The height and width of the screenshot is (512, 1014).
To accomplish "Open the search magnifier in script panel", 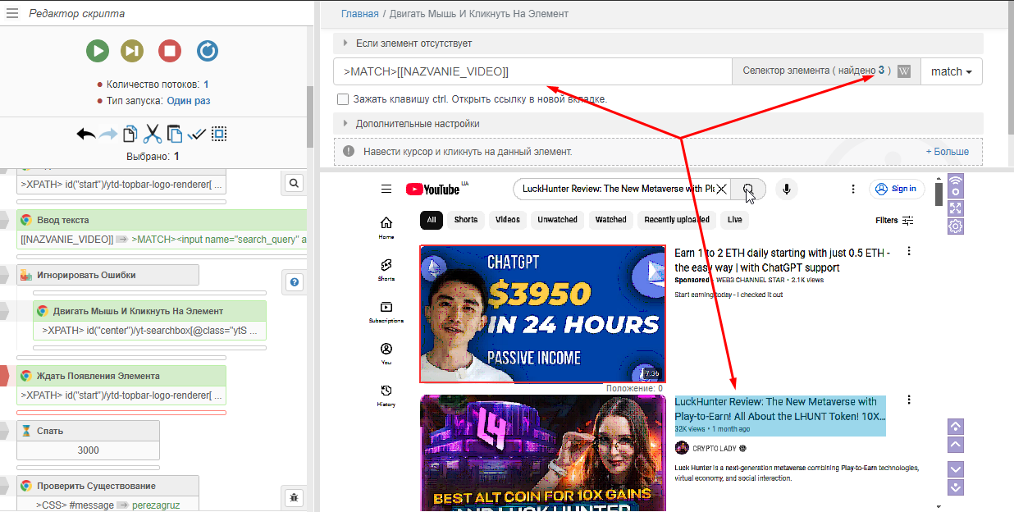I will click(x=294, y=184).
